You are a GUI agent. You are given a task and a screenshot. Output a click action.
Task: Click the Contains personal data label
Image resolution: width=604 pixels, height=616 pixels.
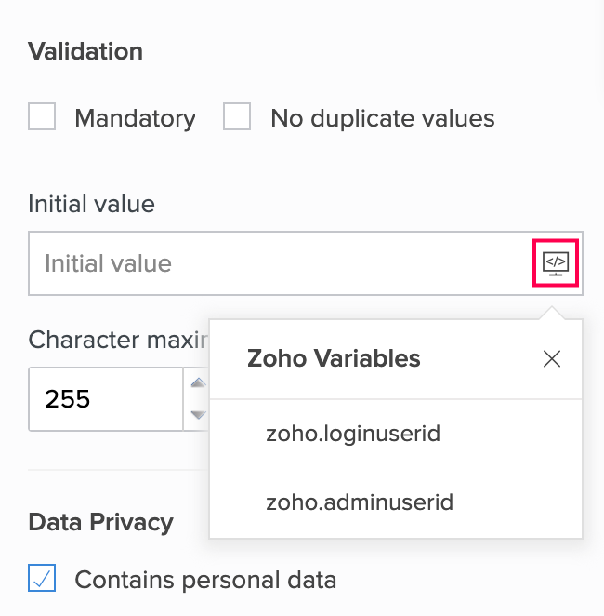(205, 580)
